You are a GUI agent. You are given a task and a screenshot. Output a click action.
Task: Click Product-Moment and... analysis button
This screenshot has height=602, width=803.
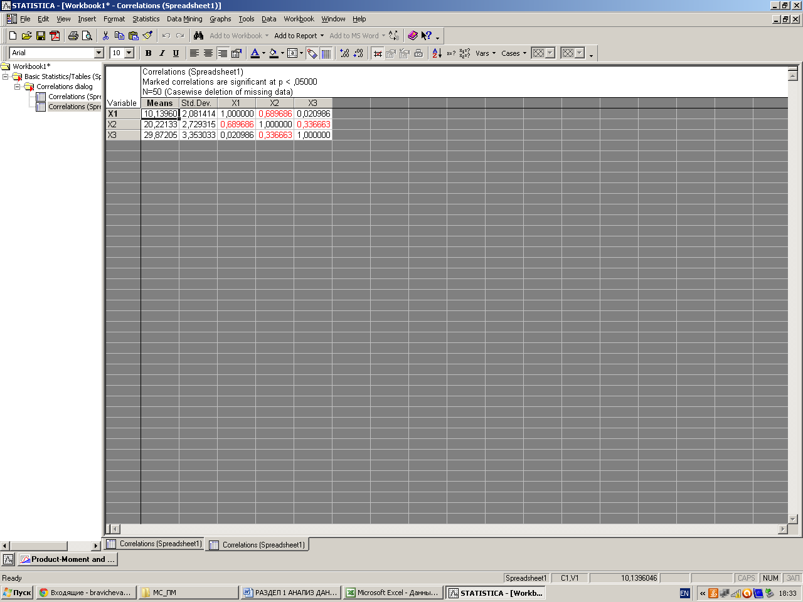click(x=68, y=559)
